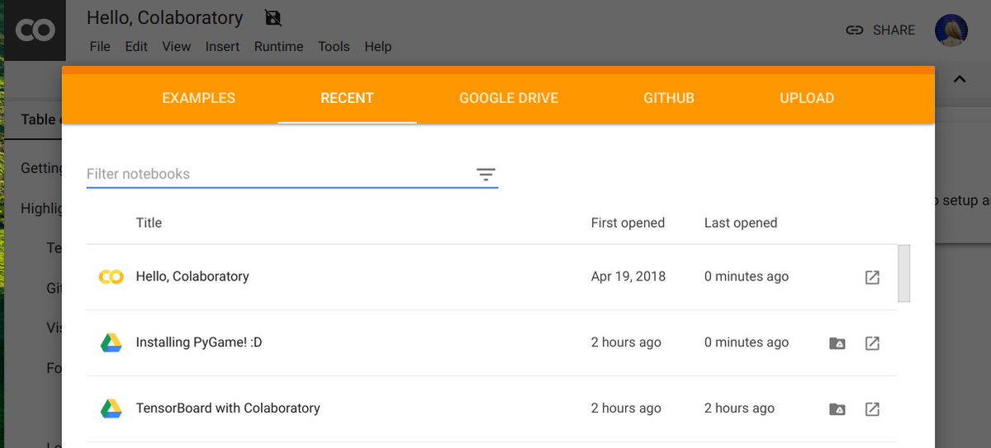Open Hello, Colaboratory in new tab
Image resolution: width=991 pixels, height=448 pixels.
872,277
